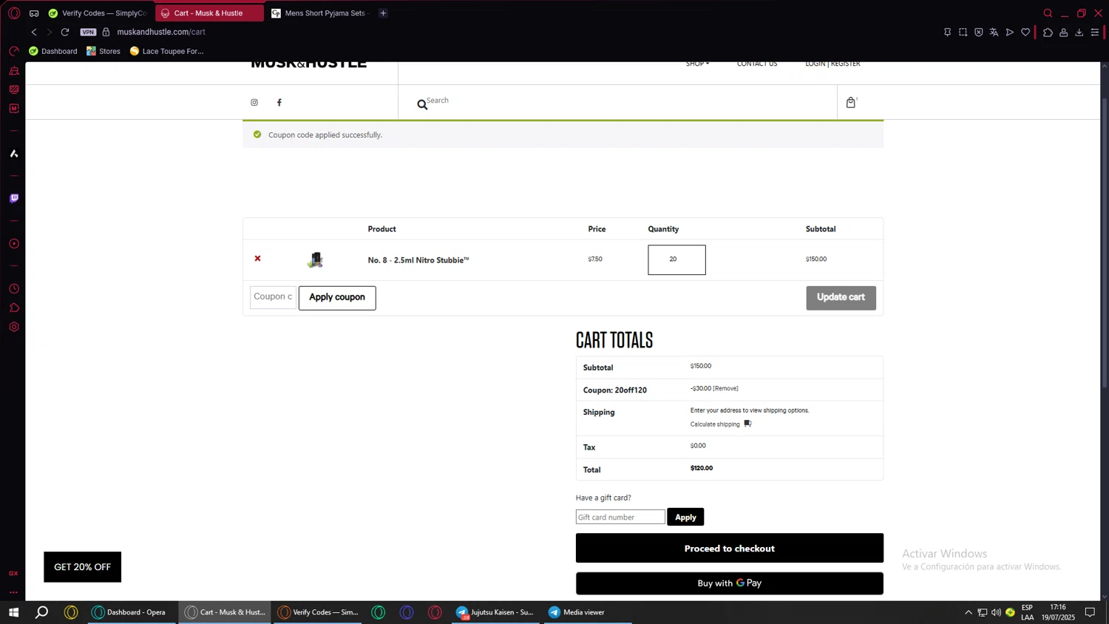
Task: Expand the SHOP menu dropdown
Action: coord(697,64)
